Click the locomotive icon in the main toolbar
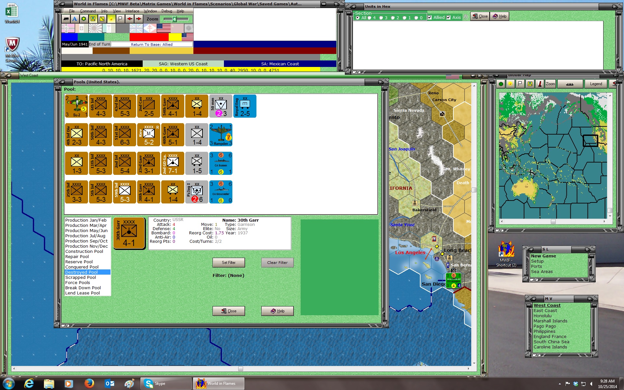The image size is (624, 390). pos(66,19)
